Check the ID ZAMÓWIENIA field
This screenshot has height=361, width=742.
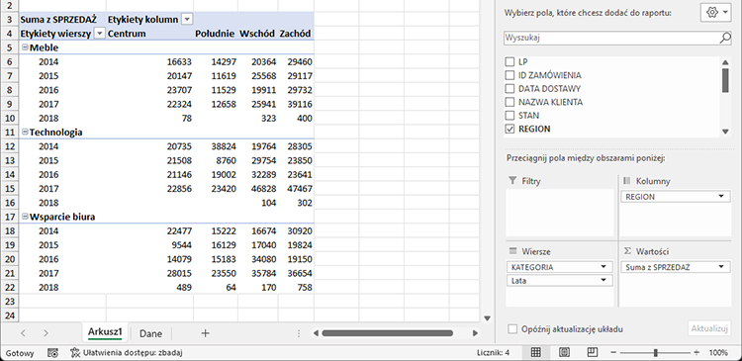[x=510, y=75]
